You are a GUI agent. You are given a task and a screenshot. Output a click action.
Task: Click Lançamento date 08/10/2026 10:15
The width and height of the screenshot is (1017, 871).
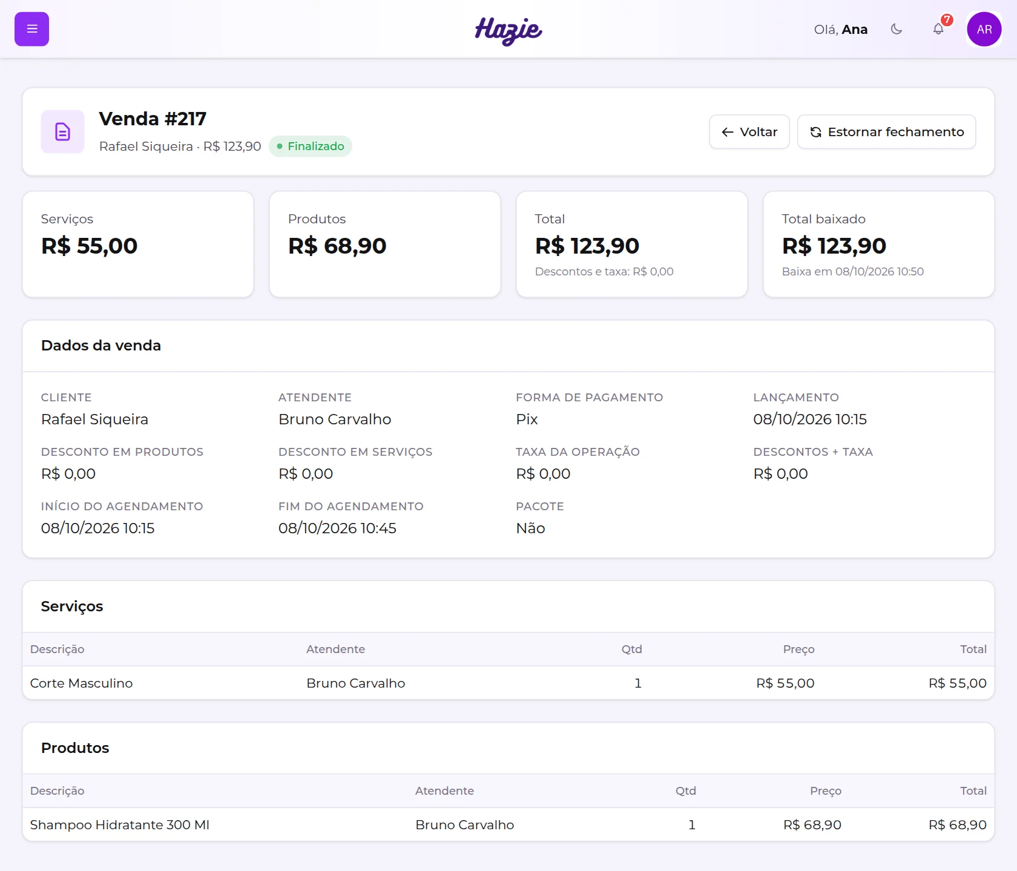pos(810,419)
